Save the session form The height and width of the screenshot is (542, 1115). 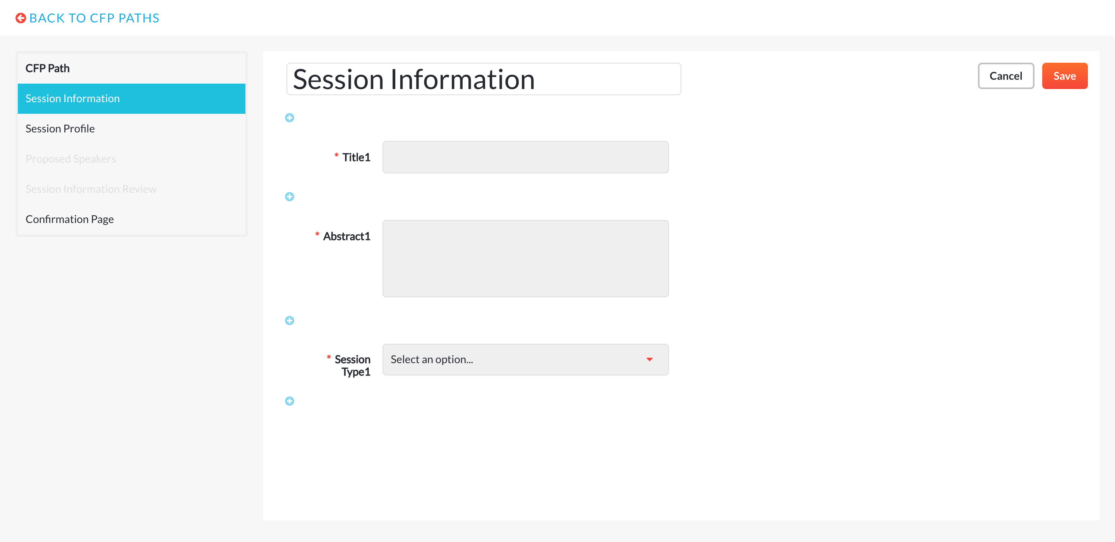1064,76
